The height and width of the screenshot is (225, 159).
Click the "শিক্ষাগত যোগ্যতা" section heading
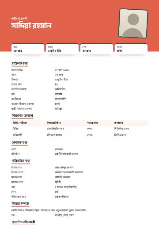[23, 116]
